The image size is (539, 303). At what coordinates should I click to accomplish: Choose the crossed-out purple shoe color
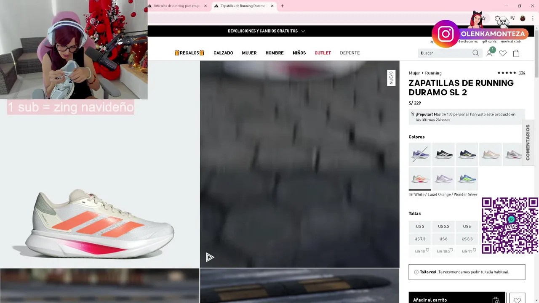coord(420,154)
